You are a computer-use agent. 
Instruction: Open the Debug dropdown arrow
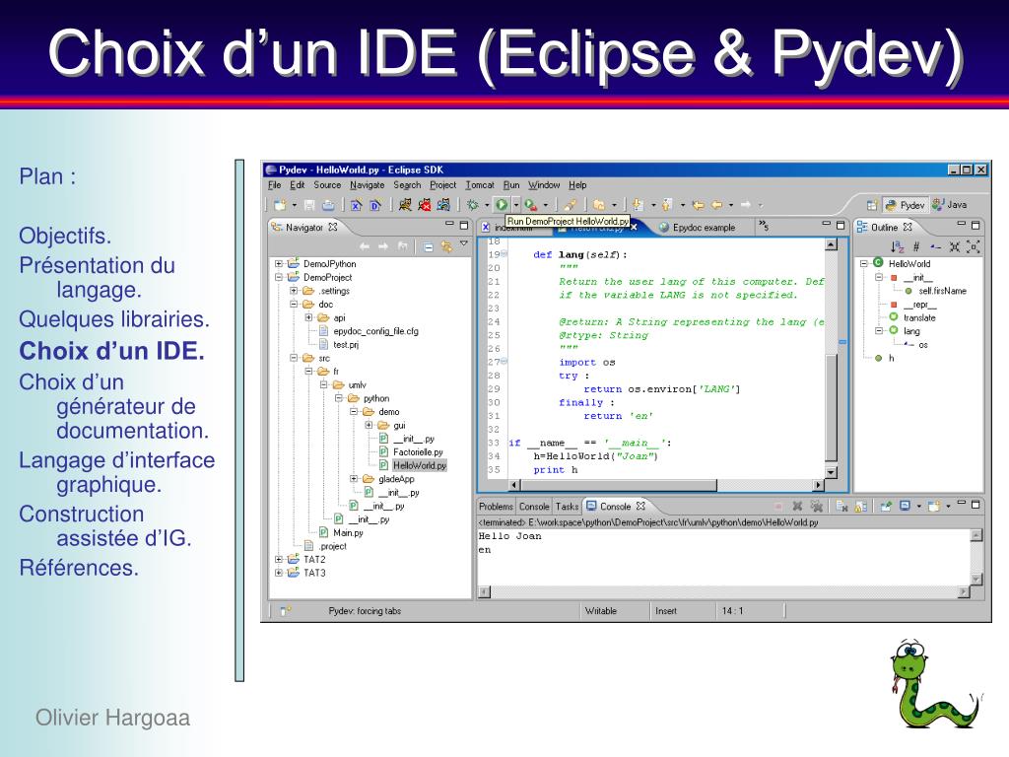pos(487,205)
